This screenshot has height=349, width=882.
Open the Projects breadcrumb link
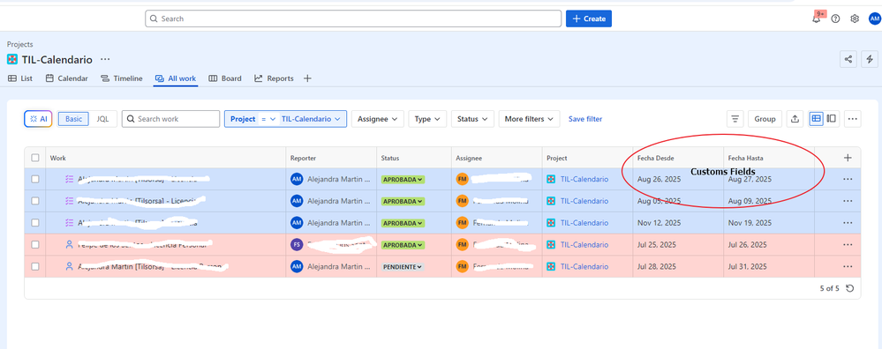point(19,44)
